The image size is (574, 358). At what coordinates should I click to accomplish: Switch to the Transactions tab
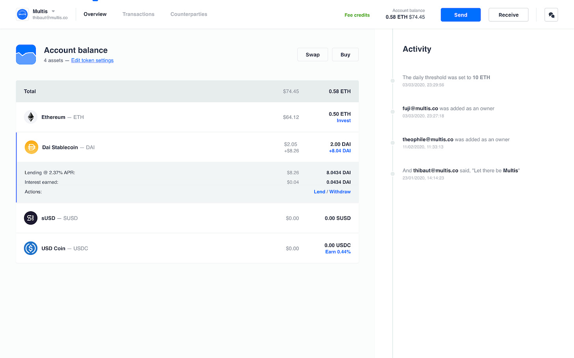(138, 14)
